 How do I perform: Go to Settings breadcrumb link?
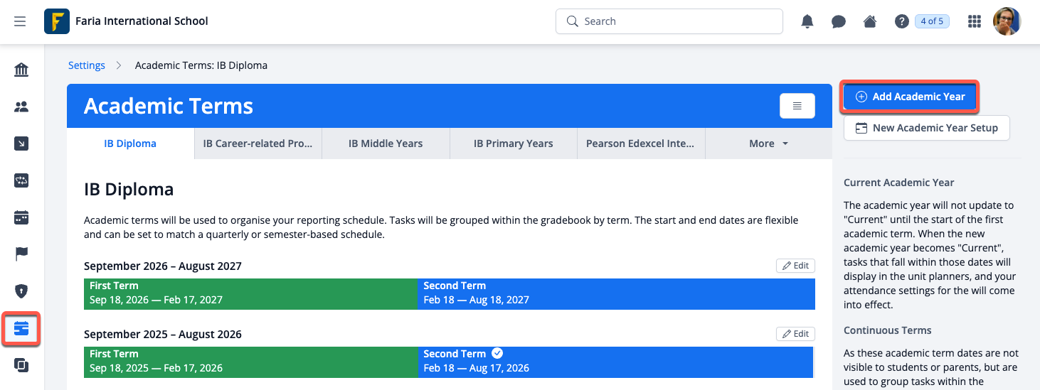tap(87, 65)
